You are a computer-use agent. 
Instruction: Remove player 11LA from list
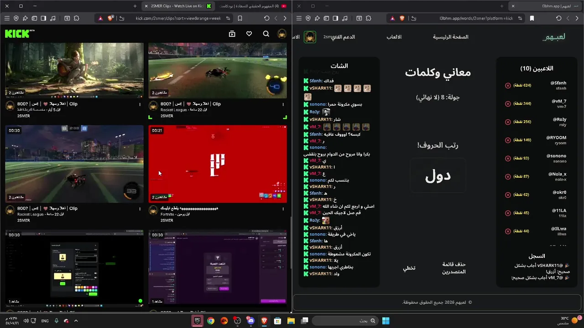click(x=508, y=213)
